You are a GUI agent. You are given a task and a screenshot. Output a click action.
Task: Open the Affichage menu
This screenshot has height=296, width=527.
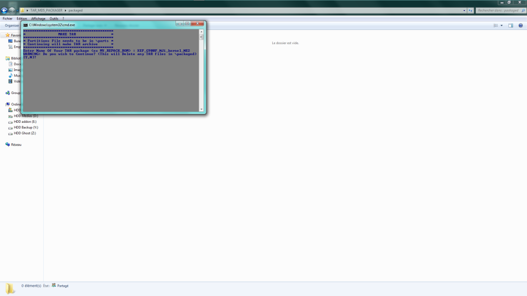[x=38, y=19]
